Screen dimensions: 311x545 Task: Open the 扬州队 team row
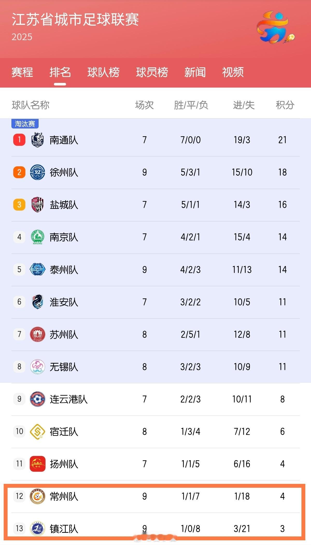click(155, 464)
